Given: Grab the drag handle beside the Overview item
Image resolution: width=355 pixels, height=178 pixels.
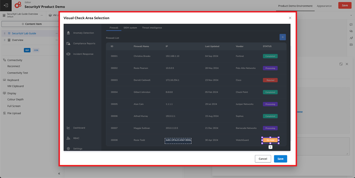Looking at the screenshot, I should 5,40.
